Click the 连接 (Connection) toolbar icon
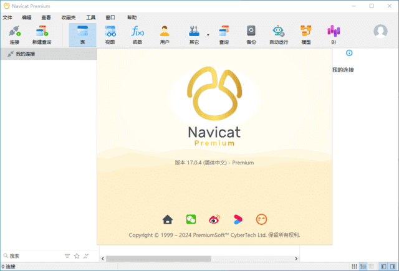This screenshot has height=271, width=399. [14, 34]
